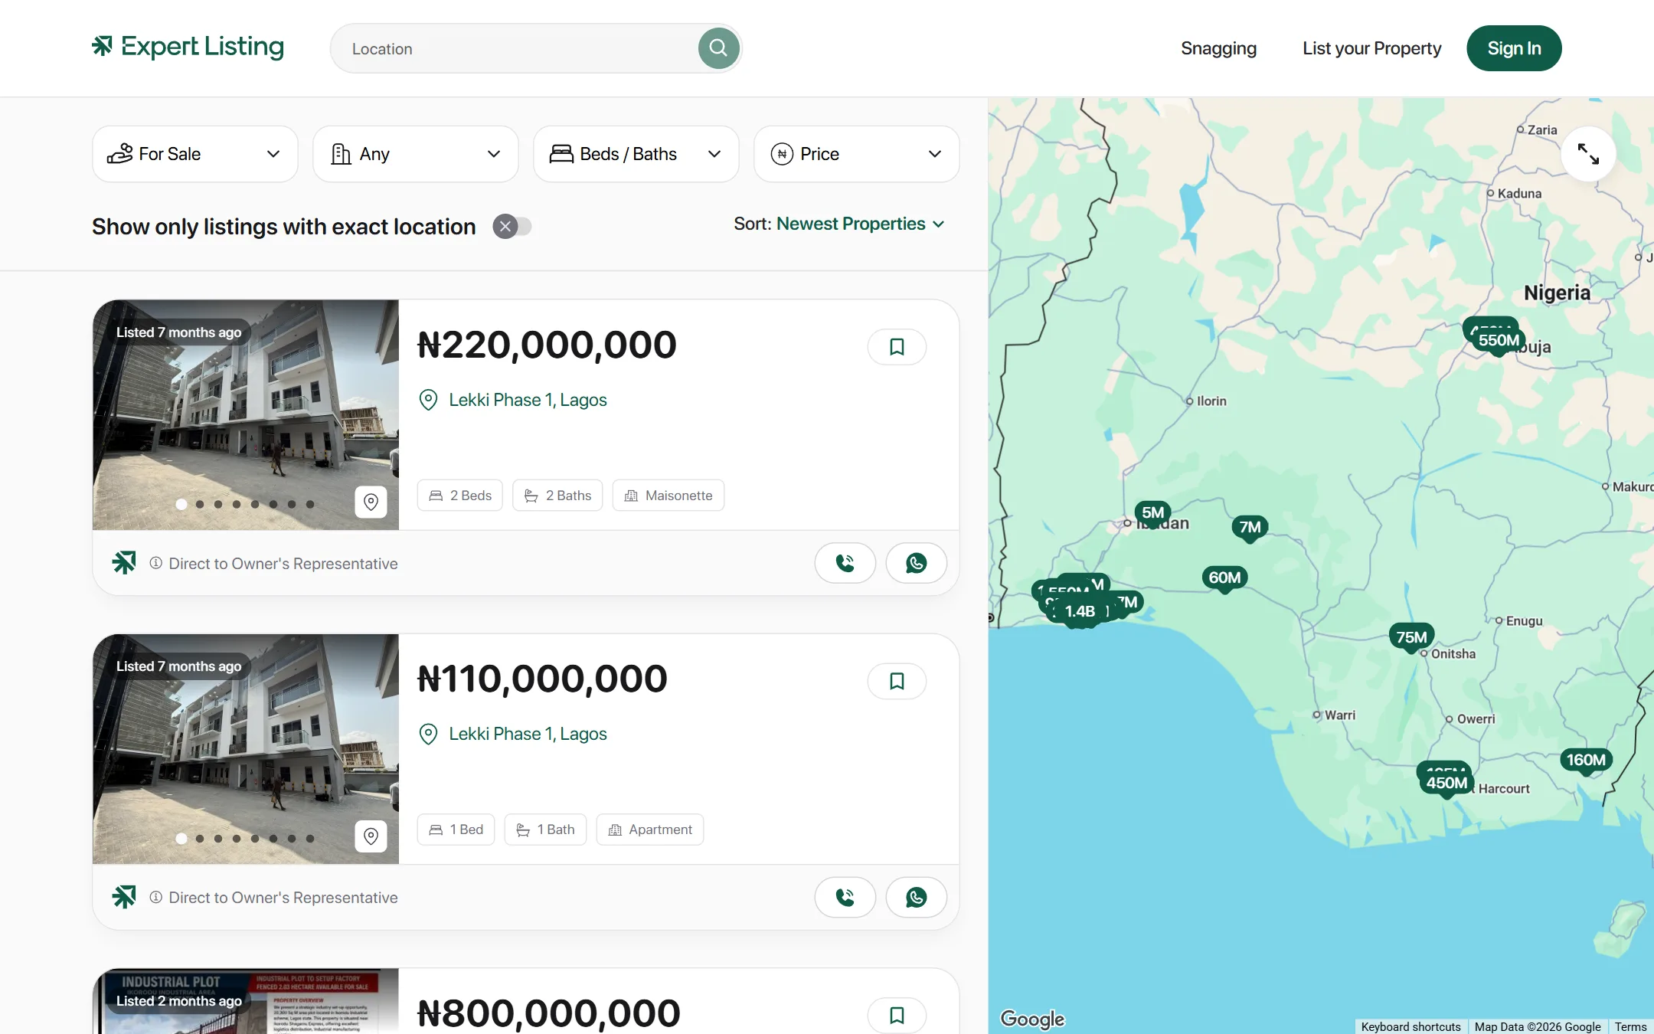1654x1034 pixels.
Task: Open the For Sale dropdown
Action: click(195, 154)
